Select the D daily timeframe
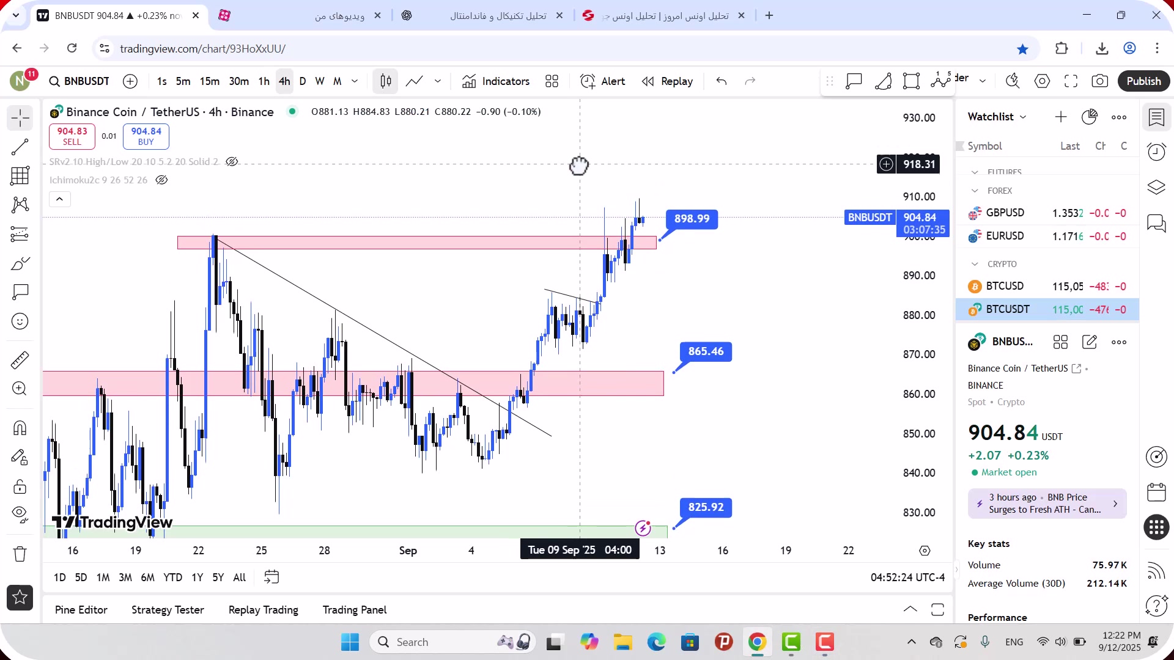The width and height of the screenshot is (1174, 660). pos(303,81)
